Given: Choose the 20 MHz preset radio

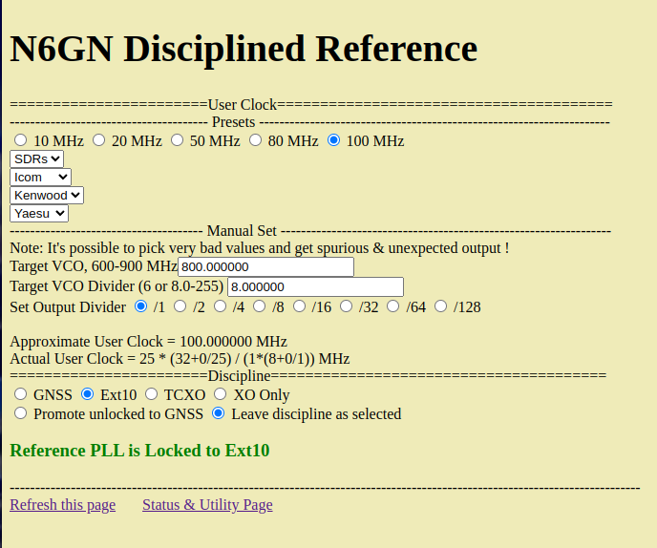Looking at the screenshot, I should 98,140.
